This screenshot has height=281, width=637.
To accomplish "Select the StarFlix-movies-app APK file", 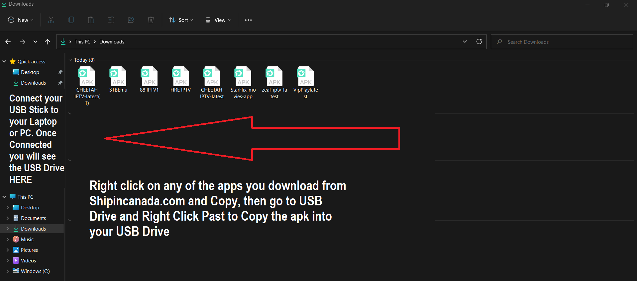I will (243, 83).
